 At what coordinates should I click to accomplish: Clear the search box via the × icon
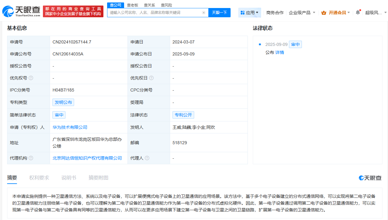(203, 12)
